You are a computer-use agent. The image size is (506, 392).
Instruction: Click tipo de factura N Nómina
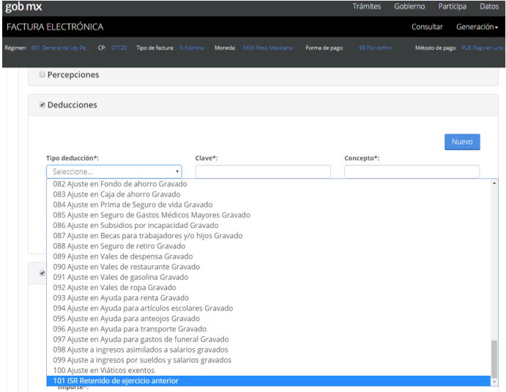click(x=191, y=48)
